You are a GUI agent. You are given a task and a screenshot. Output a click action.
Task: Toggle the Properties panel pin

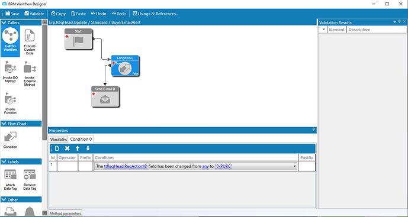click(x=313, y=129)
